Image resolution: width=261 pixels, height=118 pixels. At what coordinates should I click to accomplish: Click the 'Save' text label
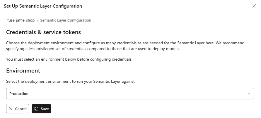pos(45,109)
